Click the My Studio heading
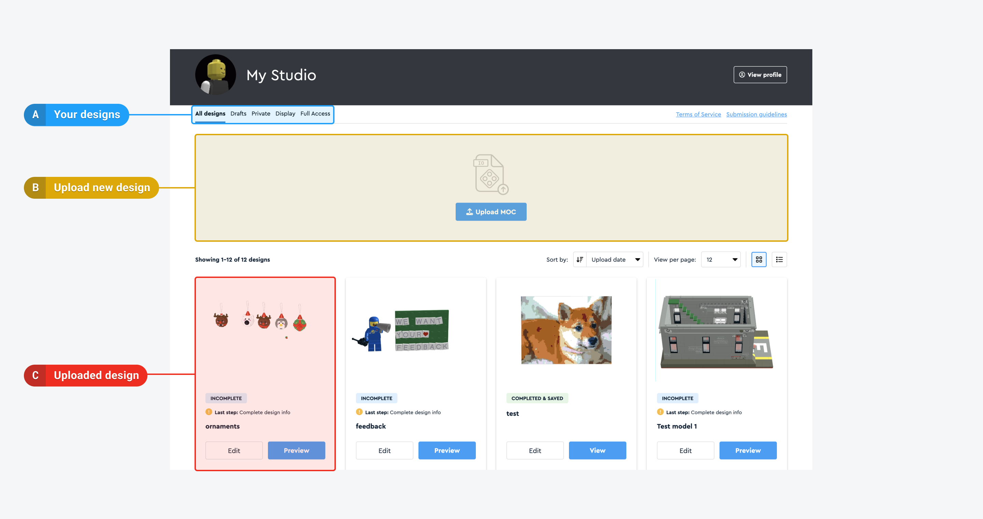Viewport: 983px width, 519px height. tap(281, 75)
